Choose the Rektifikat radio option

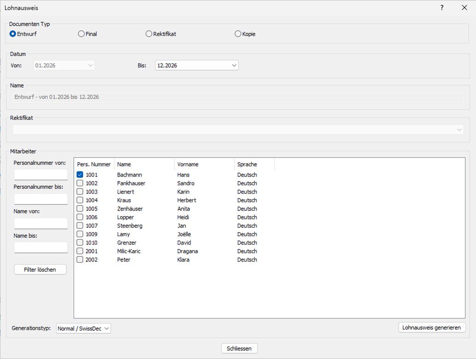(149, 34)
